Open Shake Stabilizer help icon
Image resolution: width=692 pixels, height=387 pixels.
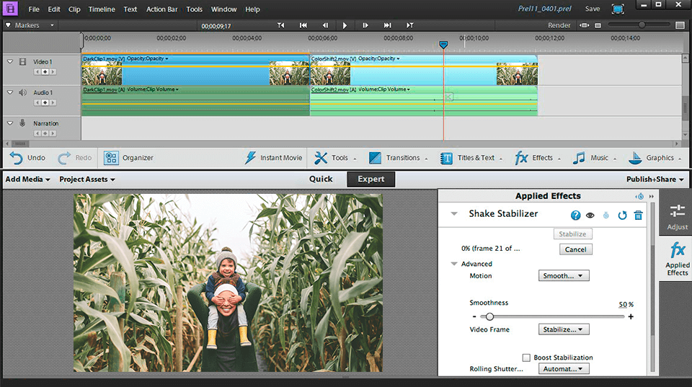575,215
